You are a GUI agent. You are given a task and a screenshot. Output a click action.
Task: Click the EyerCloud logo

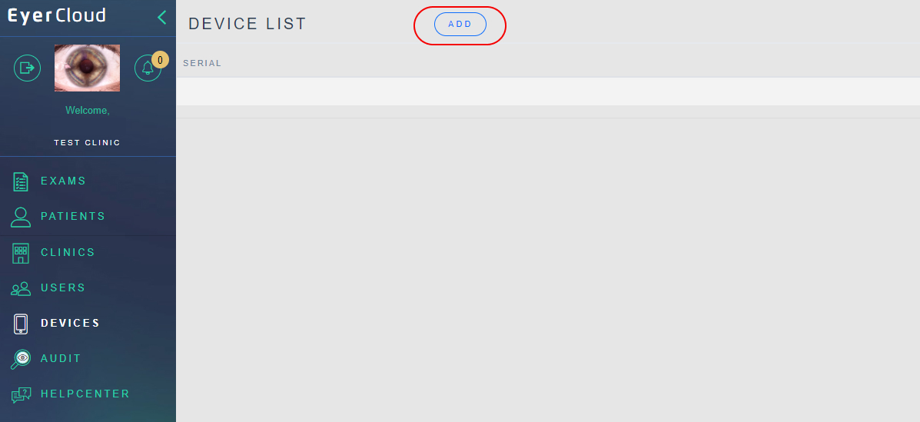click(57, 16)
